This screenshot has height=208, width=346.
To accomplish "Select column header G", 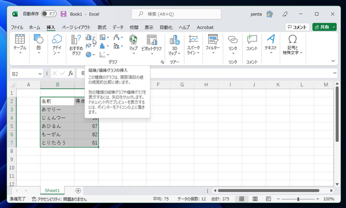I will [x=182, y=85].
